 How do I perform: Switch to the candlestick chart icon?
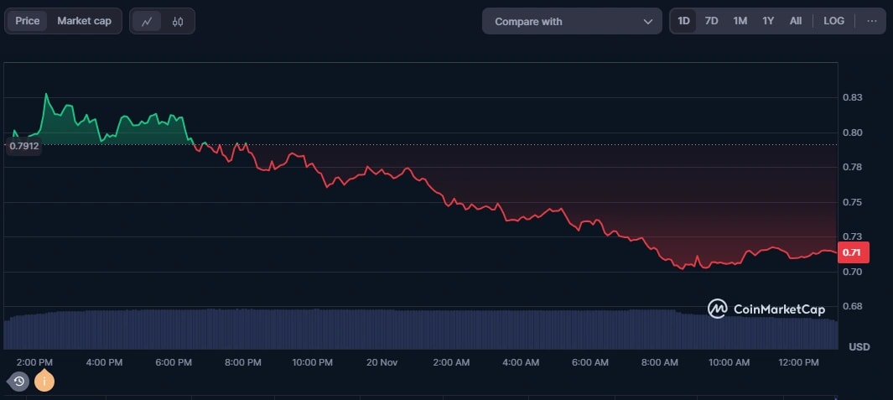click(x=177, y=22)
